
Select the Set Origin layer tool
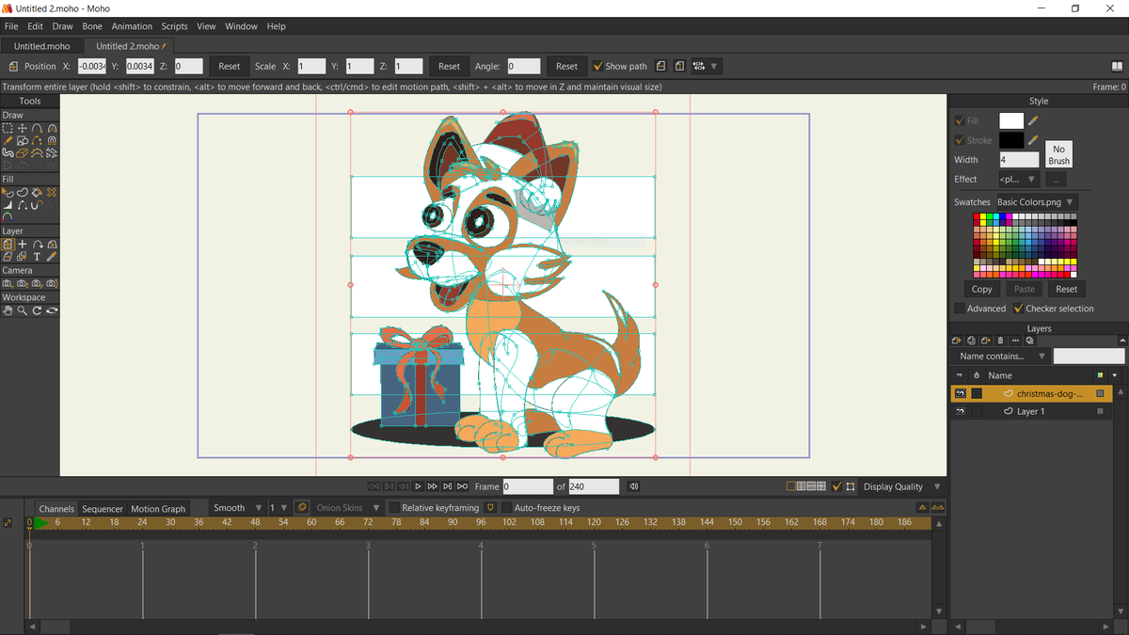coord(23,245)
